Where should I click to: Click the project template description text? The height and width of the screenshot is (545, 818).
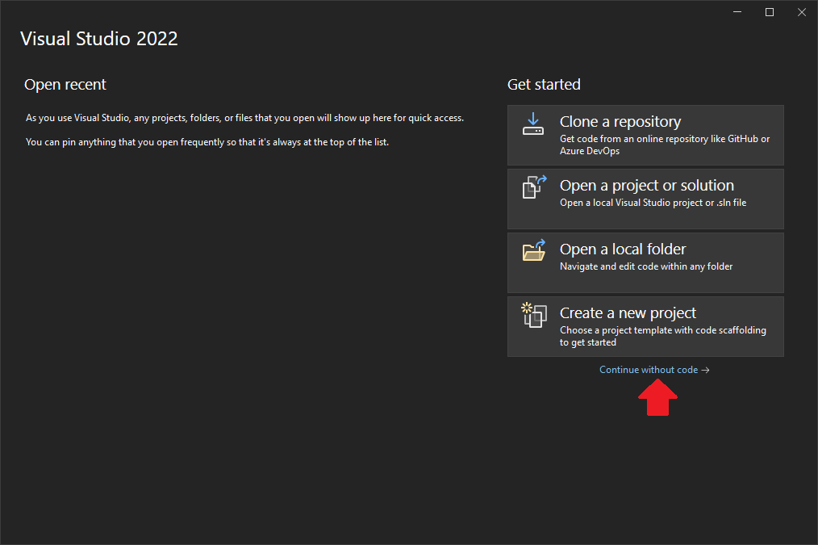tap(661, 329)
